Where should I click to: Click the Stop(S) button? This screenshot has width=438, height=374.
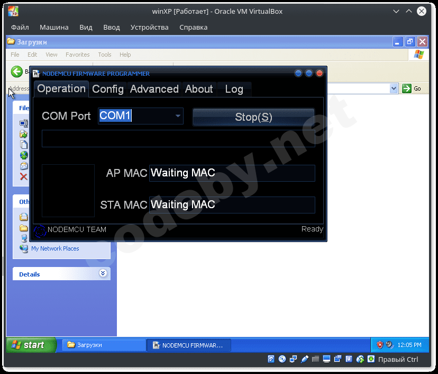pos(253,117)
